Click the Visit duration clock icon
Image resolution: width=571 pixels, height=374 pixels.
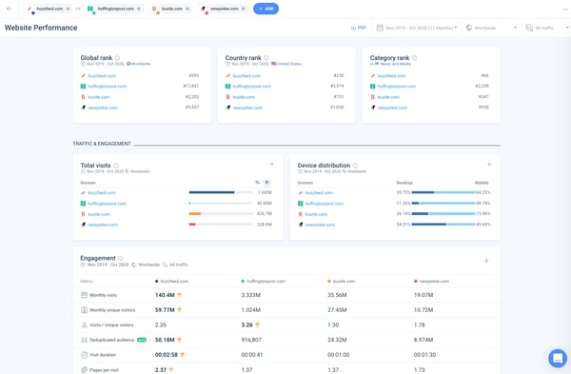[x=84, y=355]
